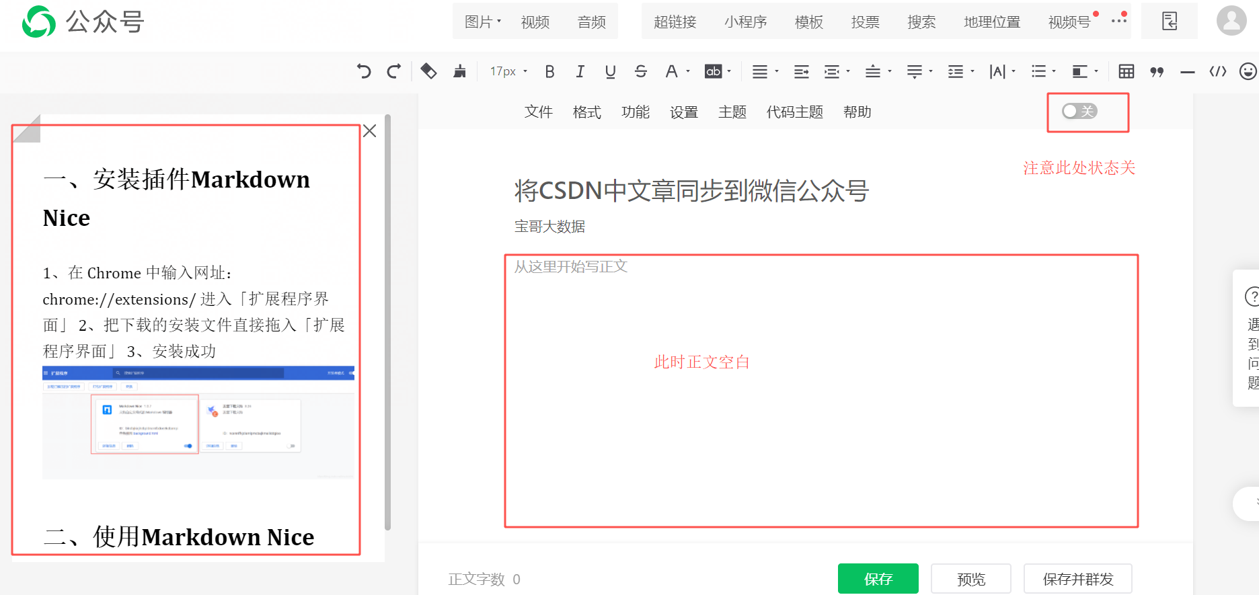Open the 模板 template option

pos(809,22)
